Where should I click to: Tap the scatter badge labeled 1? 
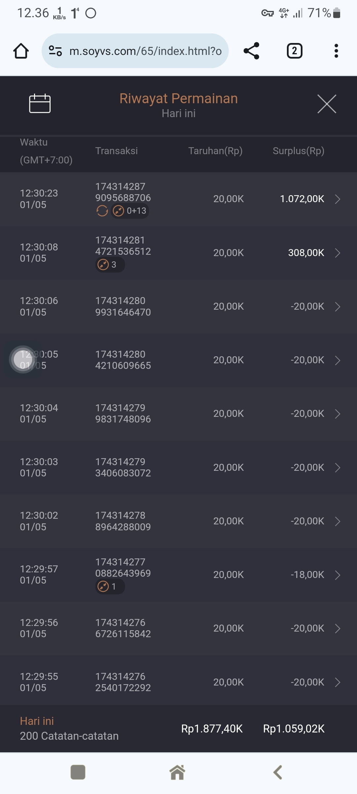pyautogui.click(x=110, y=587)
